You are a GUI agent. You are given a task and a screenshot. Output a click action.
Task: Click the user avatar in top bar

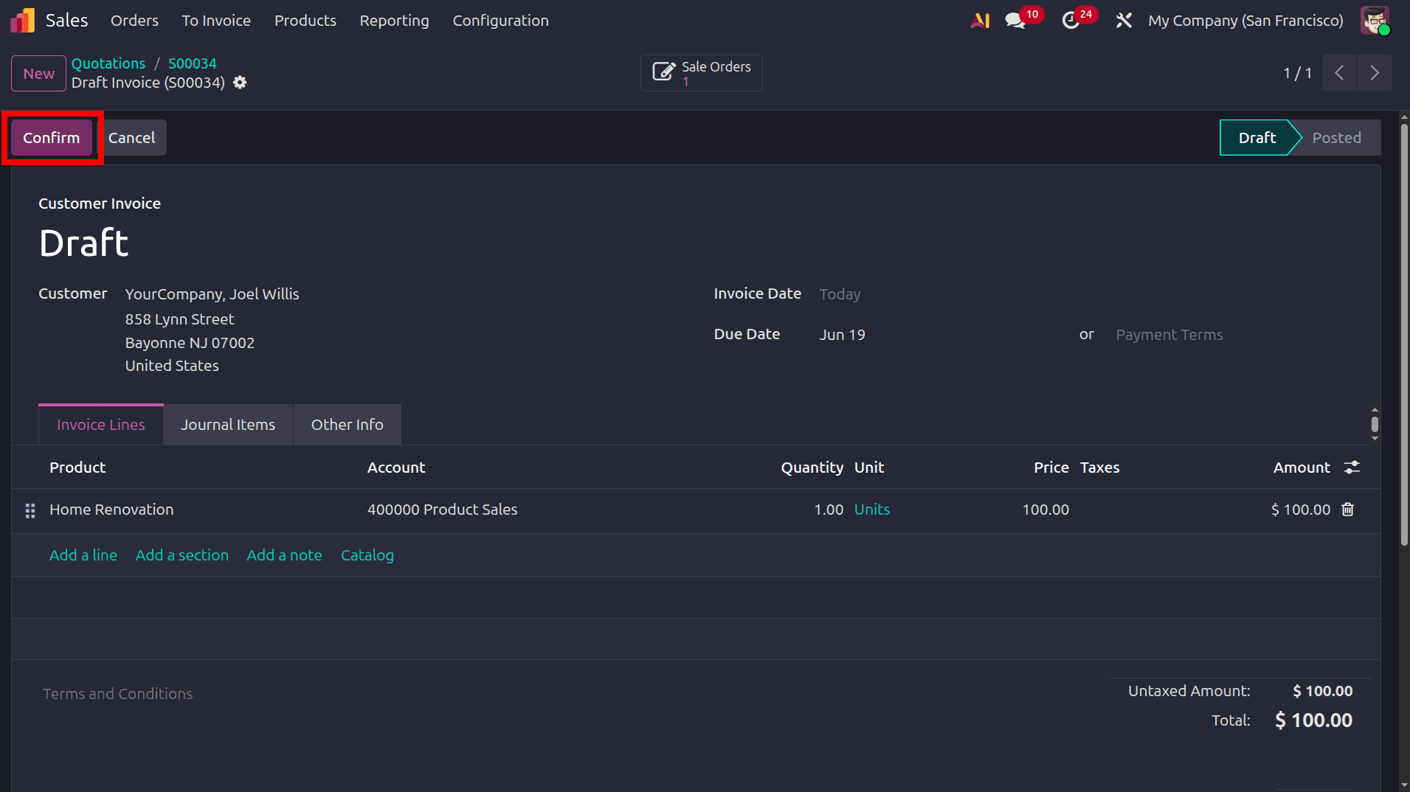1375,21
